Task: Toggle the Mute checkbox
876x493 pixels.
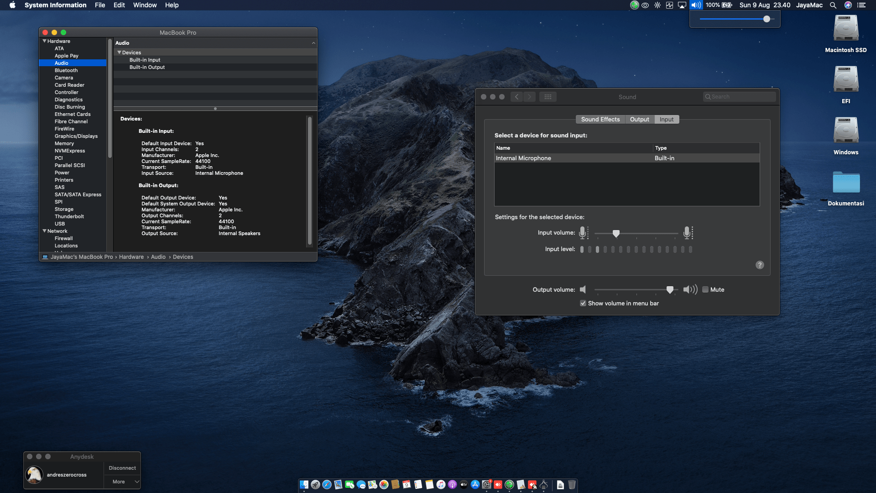Action: point(705,289)
